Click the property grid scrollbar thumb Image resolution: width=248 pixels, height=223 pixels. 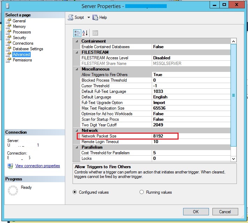point(233,95)
